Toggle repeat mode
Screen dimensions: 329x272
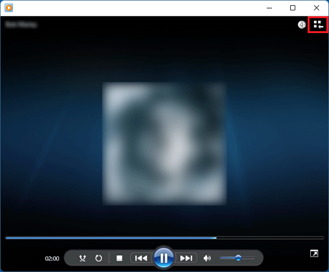[98, 258]
